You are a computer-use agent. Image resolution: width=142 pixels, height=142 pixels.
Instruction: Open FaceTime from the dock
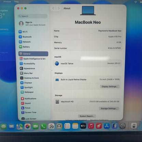coord(35,126)
